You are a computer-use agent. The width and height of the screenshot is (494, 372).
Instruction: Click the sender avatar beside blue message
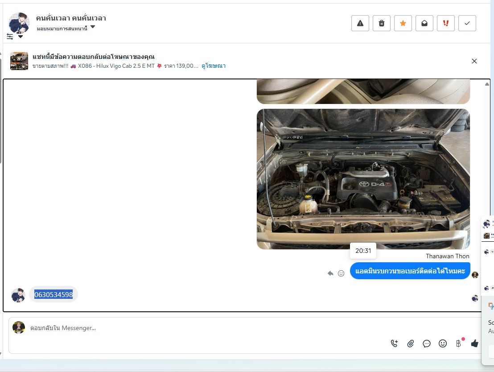(475, 275)
